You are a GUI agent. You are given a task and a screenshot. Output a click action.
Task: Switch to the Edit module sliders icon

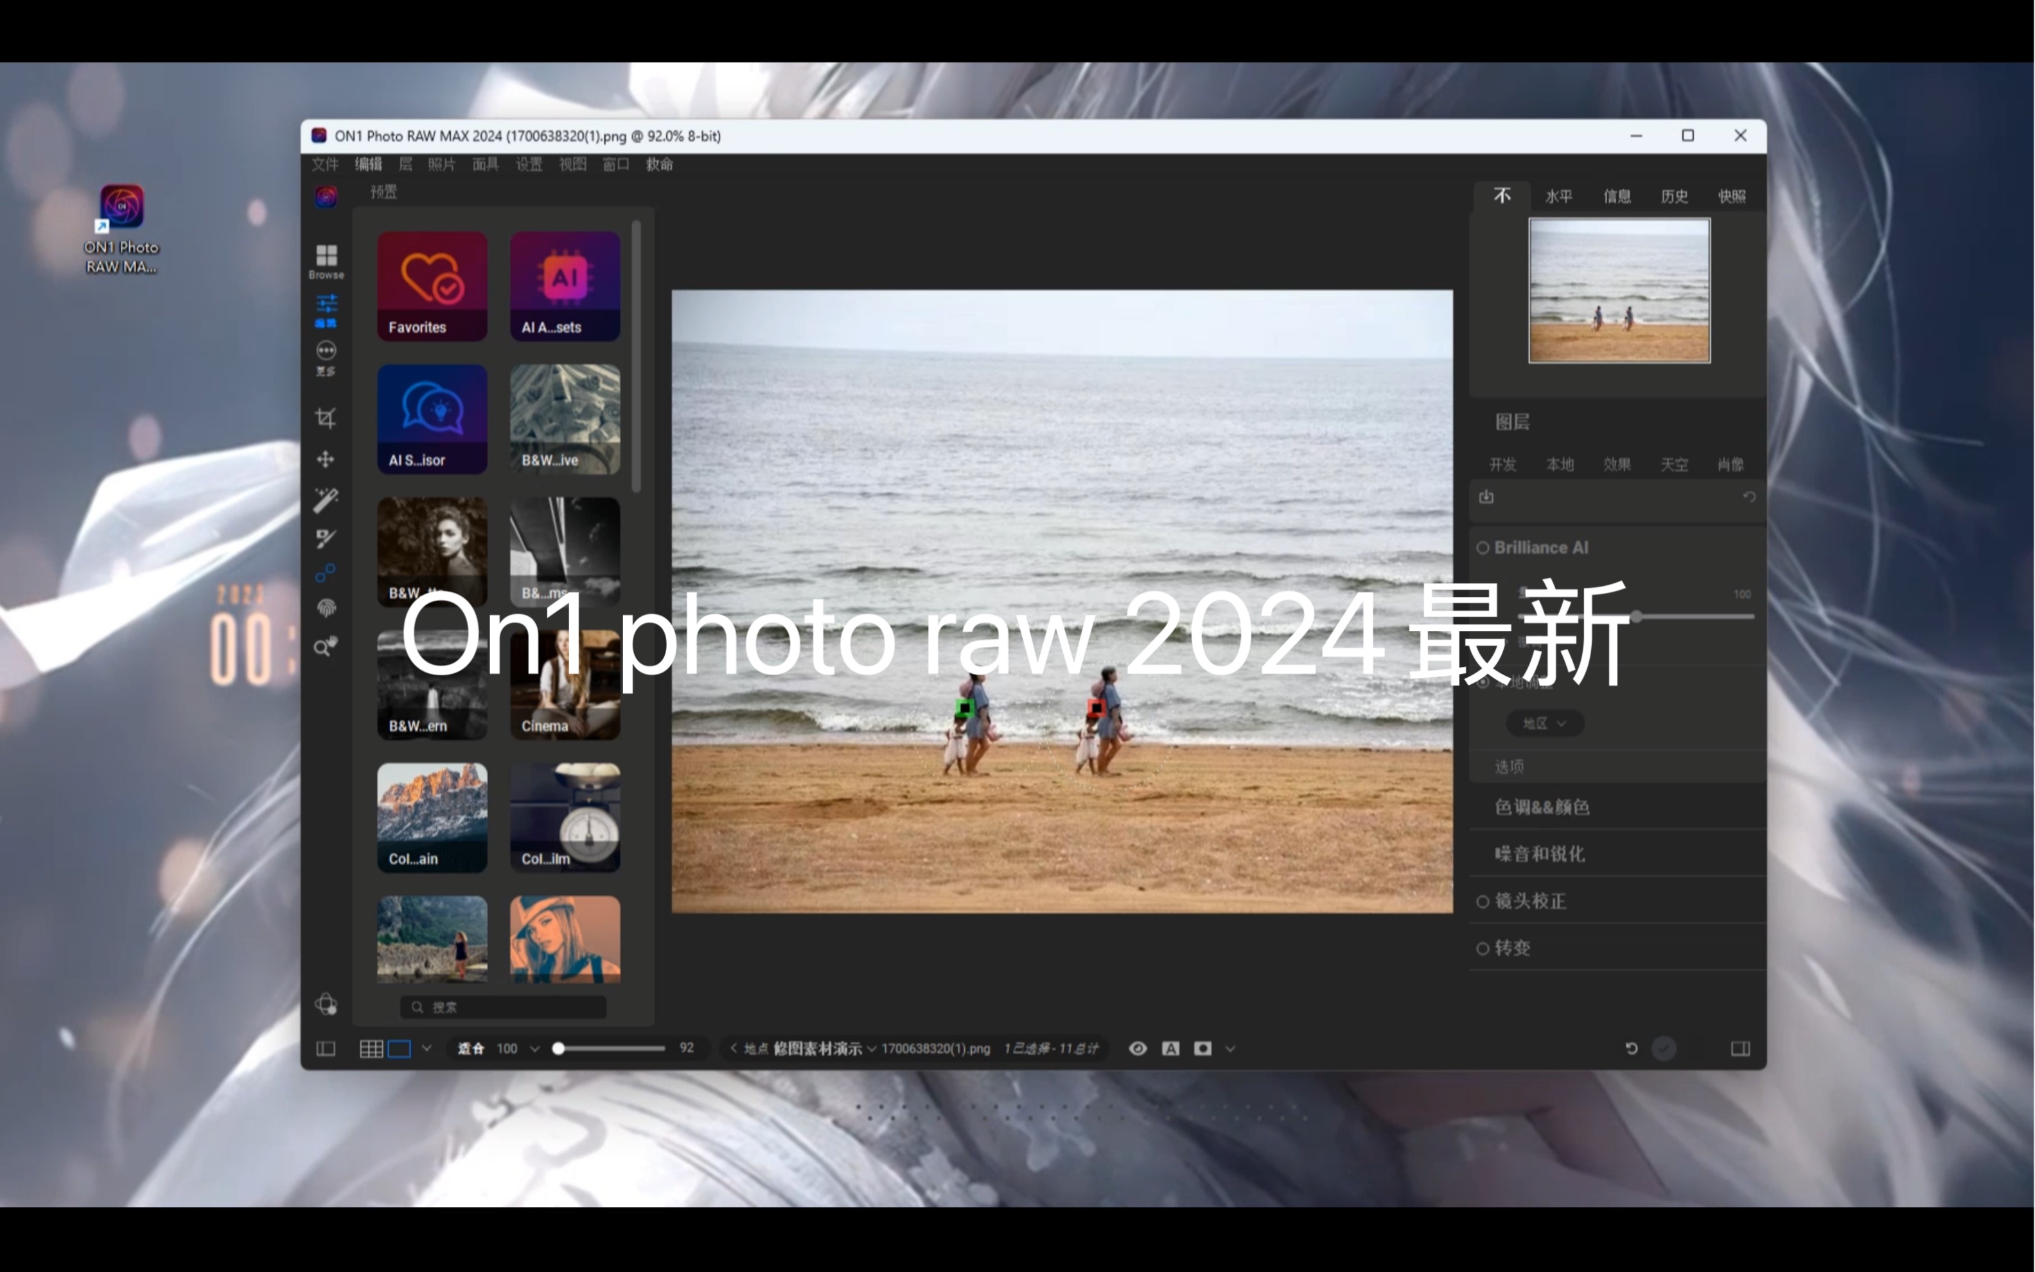click(x=326, y=310)
